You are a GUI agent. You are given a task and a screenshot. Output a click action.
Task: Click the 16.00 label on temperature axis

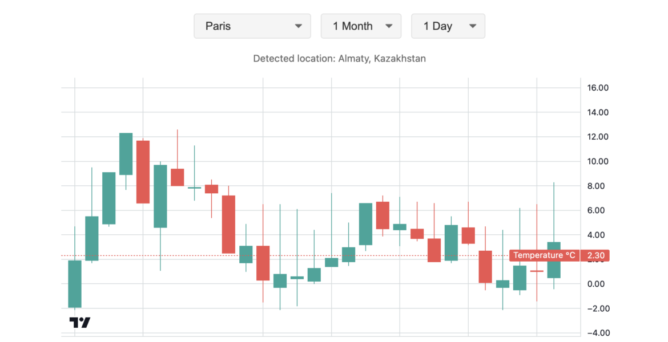(598, 88)
